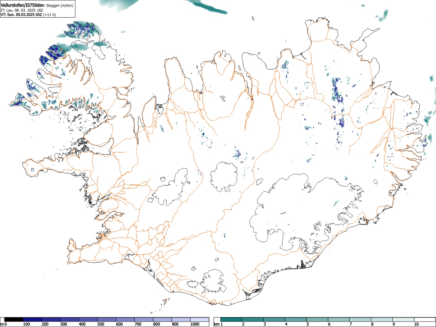Select the '2' tick label in the km legend

pyautogui.click(x=243, y=324)
